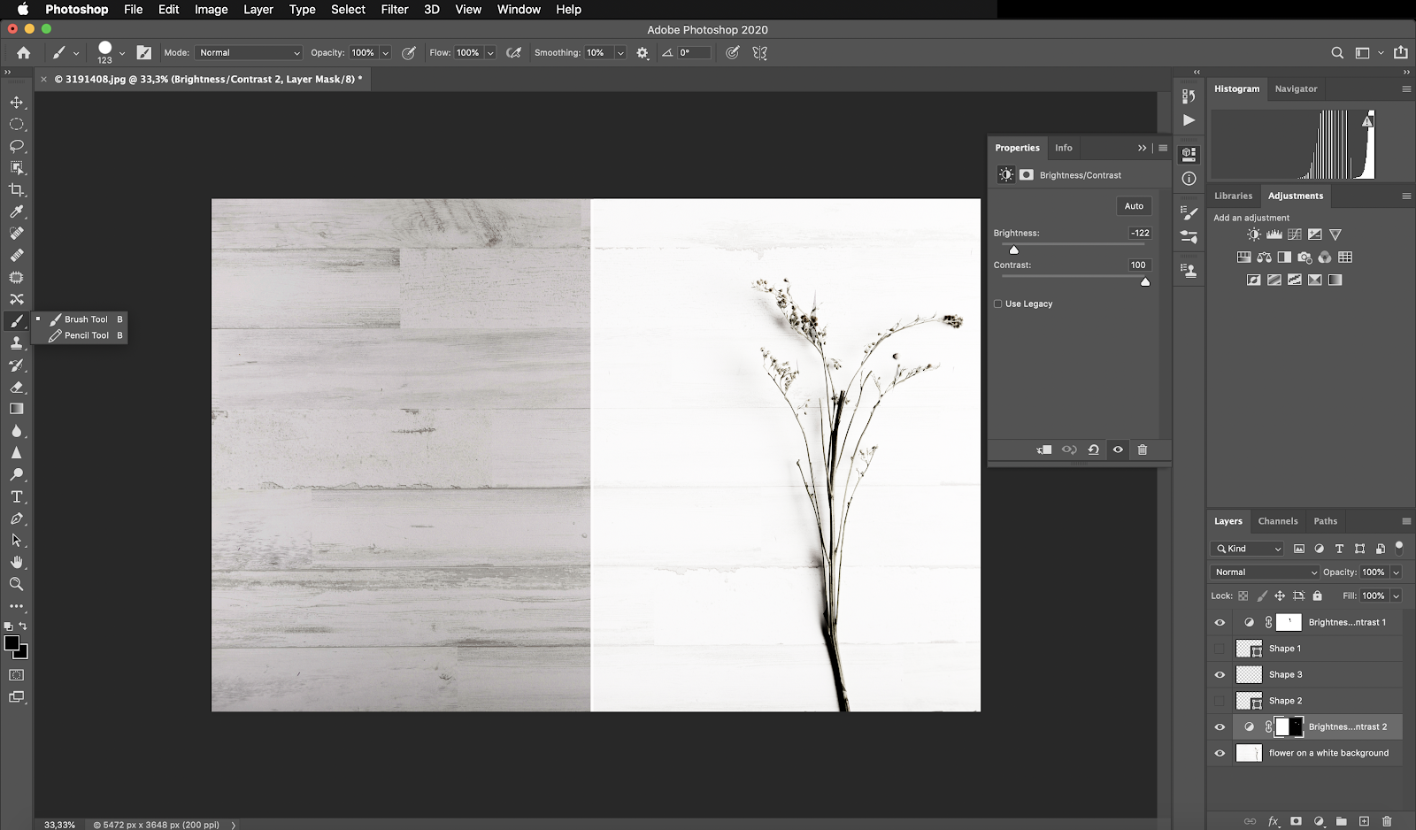
Task: Choose the Eyedropper tool
Action: click(17, 212)
